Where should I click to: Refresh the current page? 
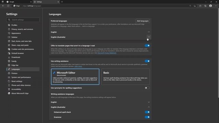tap(8, 6)
